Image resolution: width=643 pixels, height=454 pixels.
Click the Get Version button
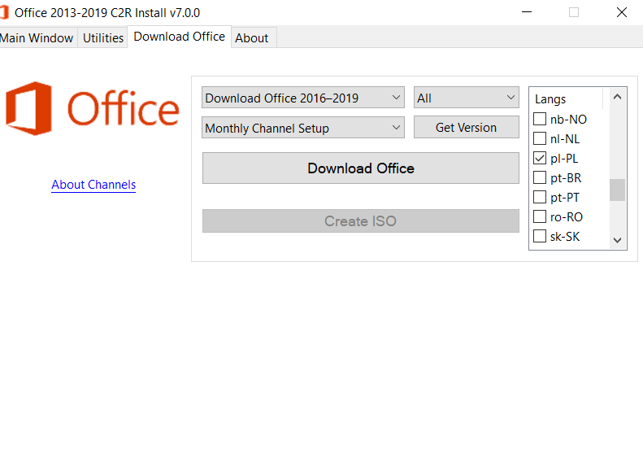pyautogui.click(x=467, y=127)
